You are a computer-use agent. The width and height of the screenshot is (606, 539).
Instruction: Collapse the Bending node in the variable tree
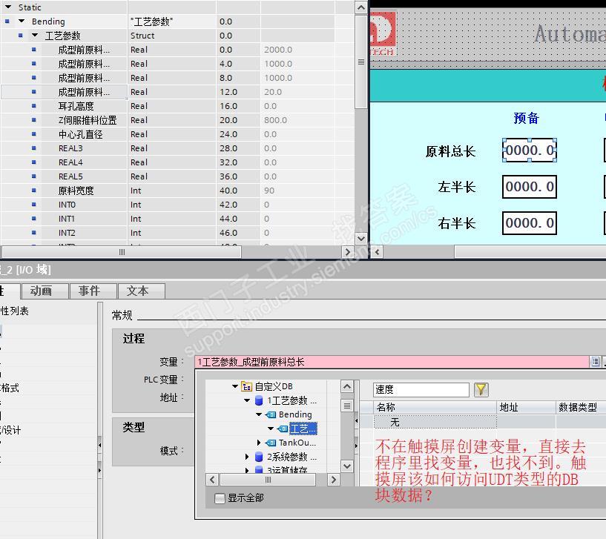click(x=260, y=414)
